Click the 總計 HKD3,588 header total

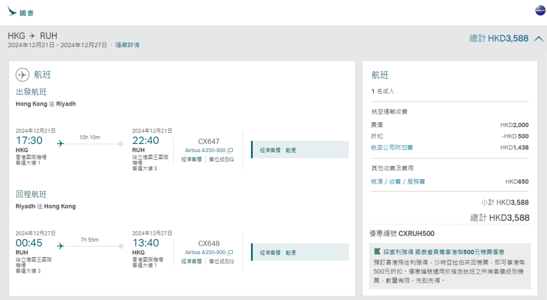pos(498,38)
